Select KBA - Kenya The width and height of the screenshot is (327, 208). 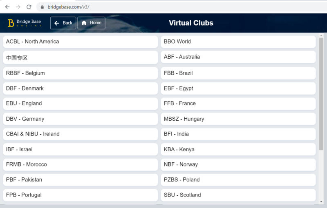(238, 149)
